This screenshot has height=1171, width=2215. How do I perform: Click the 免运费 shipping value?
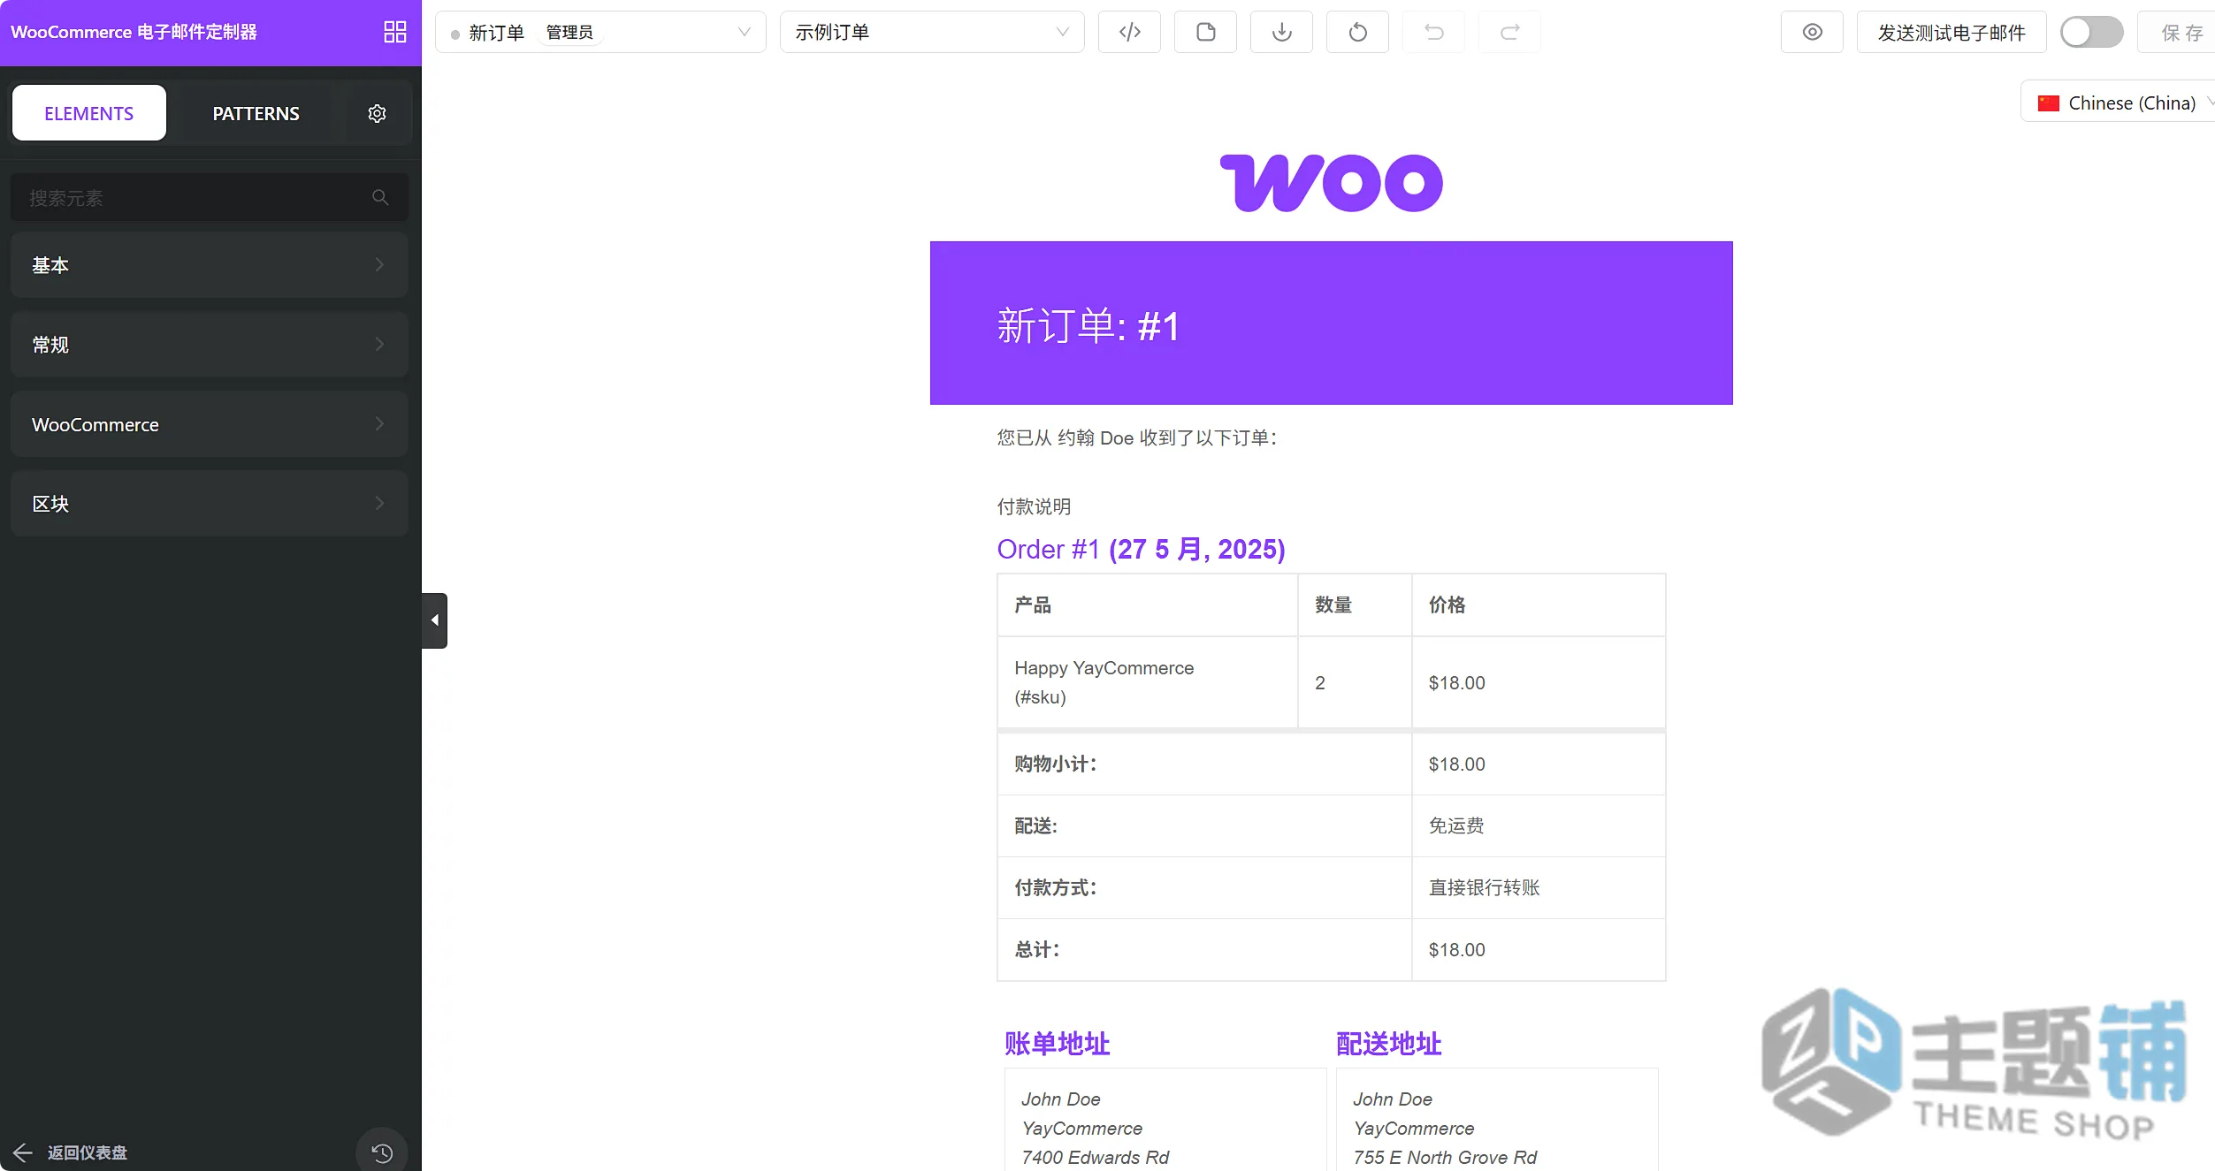tap(1456, 825)
